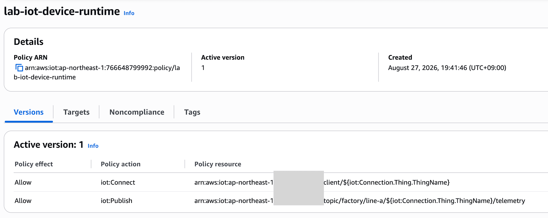Click Allow in the iot:Connect row
This screenshot has height=218, width=548.
click(x=23, y=182)
